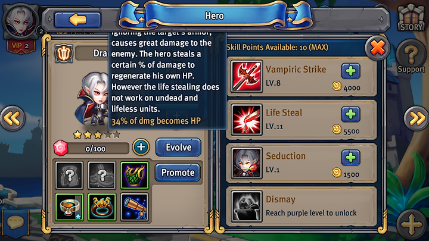
Task: Upgrade Vampiric Strike with green plus
Action: coord(350,71)
